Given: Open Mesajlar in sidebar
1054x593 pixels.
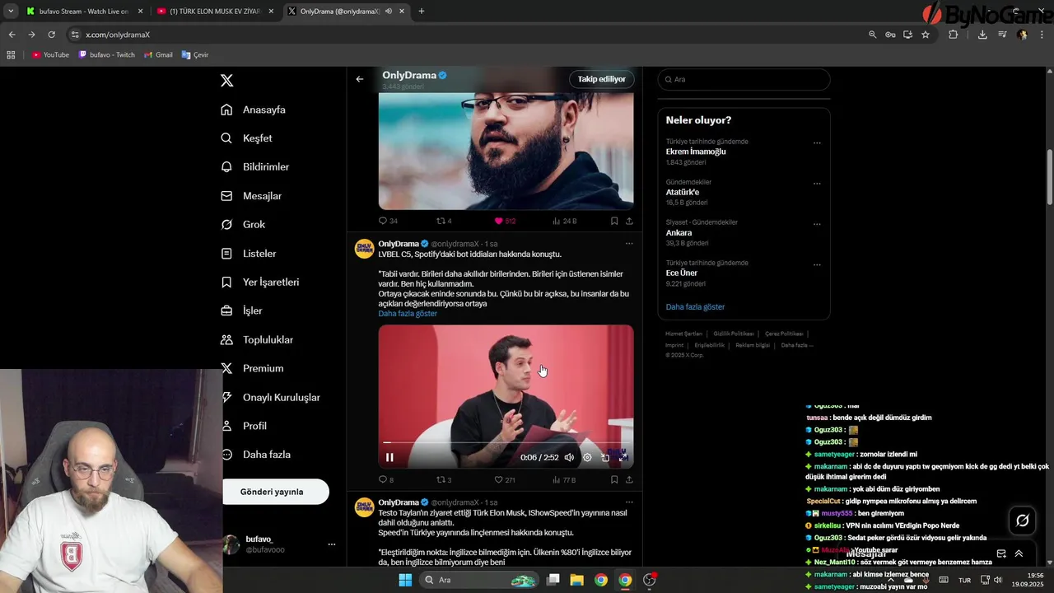Looking at the screenshot, I should (x=252, y=196).
